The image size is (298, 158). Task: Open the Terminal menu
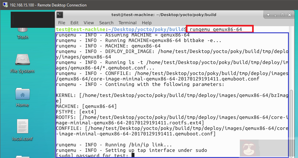pyautogui.click(x=127, y=23)
